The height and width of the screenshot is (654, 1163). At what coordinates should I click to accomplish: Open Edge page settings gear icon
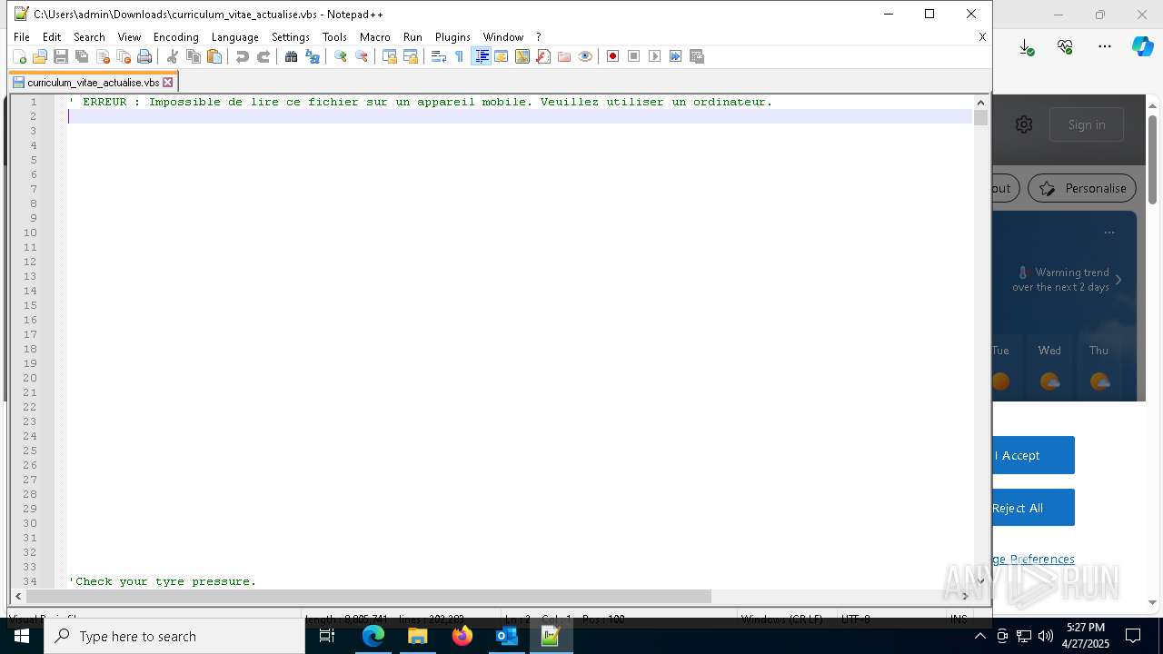click(1024, 124)
